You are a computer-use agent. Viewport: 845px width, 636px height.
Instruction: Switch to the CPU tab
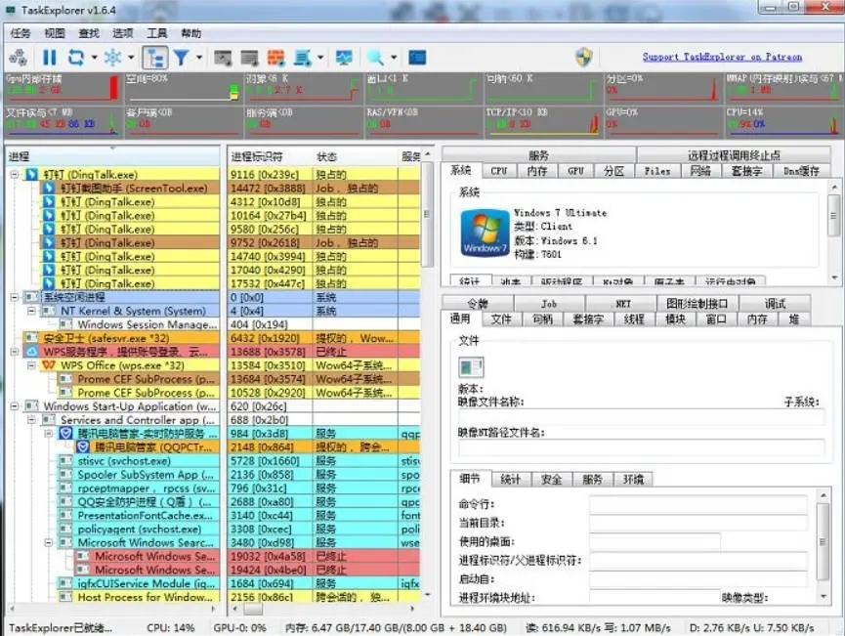[x=499, y=169]
